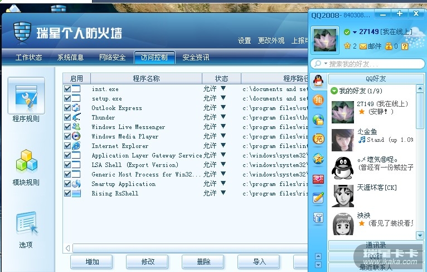Open the status dropdown for setup.exe
The image size is (427, 272).
pos(224,98)
